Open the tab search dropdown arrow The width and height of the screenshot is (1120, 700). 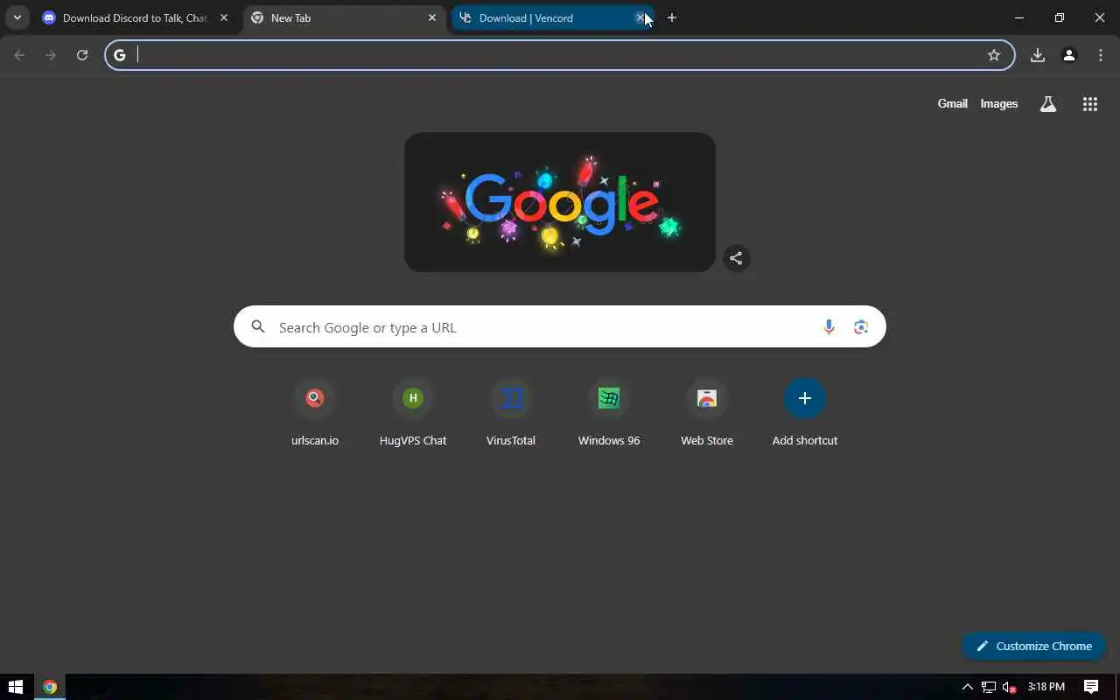pos(17,17)
